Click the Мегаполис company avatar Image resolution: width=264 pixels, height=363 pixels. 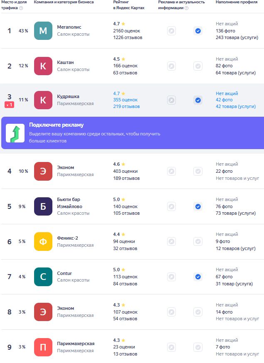43,31
